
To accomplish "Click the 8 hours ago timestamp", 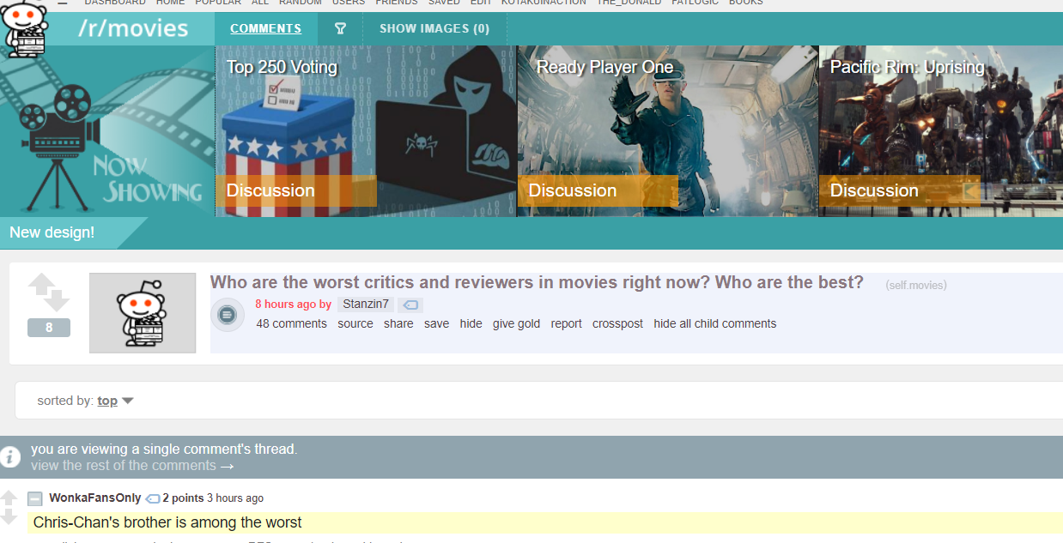I will pos(285,305).
